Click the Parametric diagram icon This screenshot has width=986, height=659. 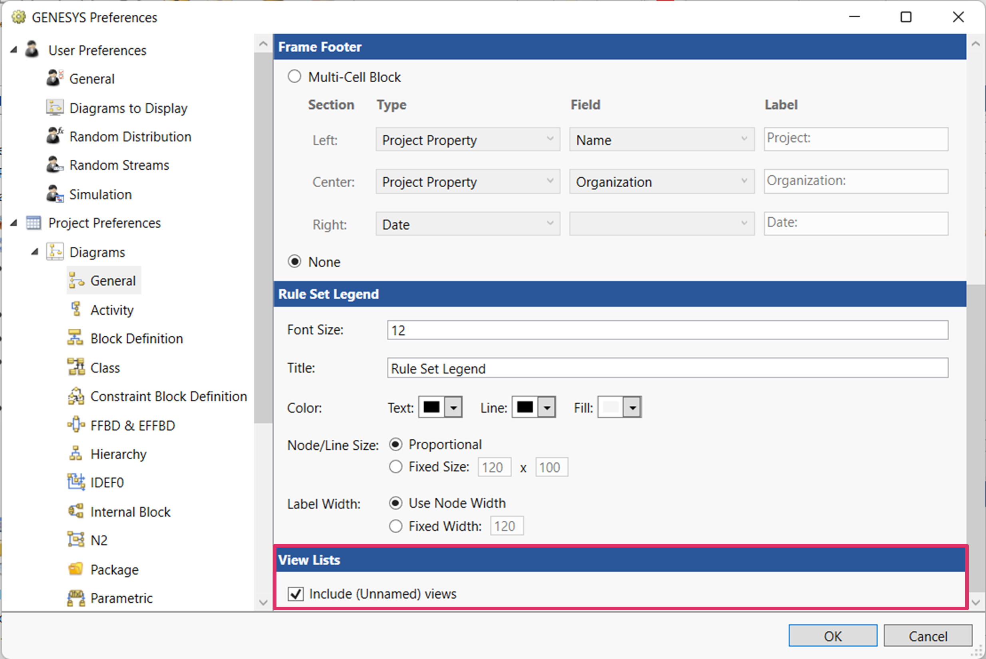coord(76,597)
